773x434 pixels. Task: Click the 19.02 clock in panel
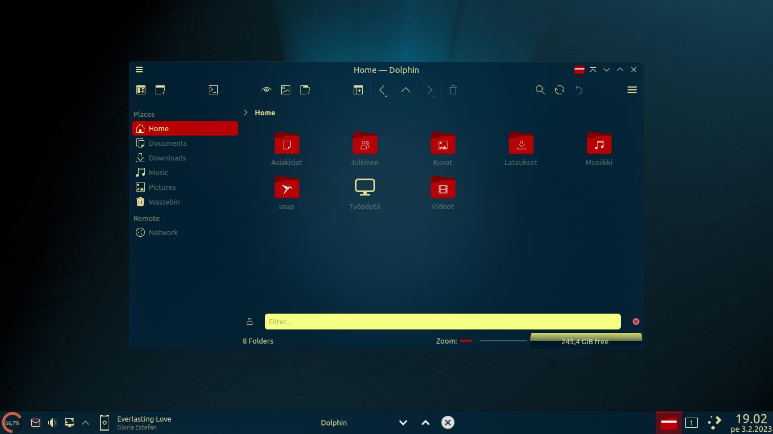tap(751, 419)
